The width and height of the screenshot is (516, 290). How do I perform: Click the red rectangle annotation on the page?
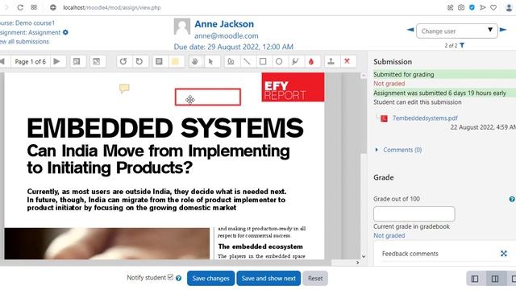click(x=208, y=97)
